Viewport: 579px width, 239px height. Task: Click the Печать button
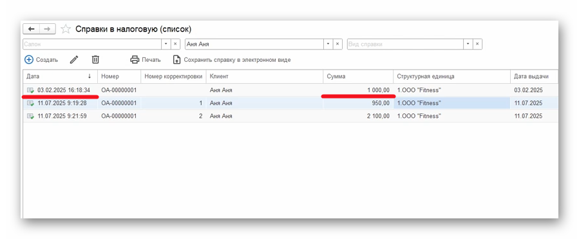coord(146,59)
